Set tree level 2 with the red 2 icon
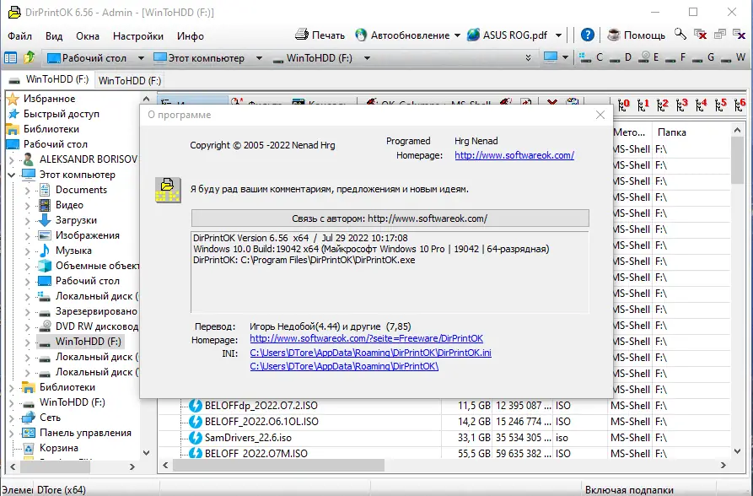The height and width of the screenshot is (496, 753). click(662, 105)
